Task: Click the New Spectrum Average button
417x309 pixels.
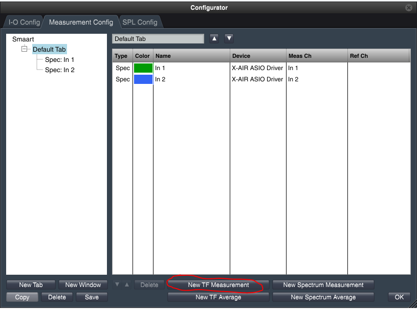Action: point(323,297)
